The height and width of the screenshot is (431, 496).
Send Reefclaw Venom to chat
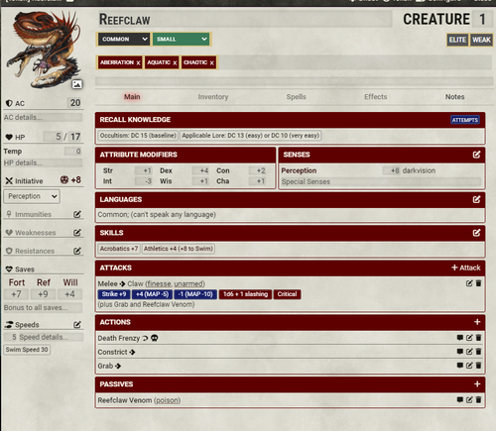pos(459,399)
